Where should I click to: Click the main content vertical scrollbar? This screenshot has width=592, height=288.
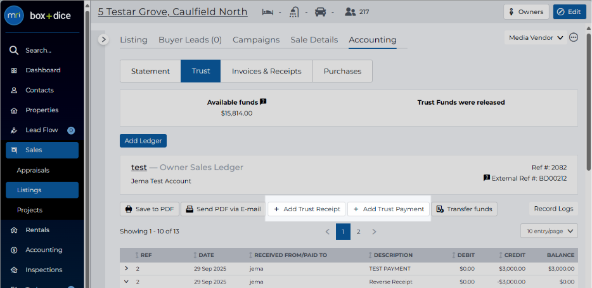(589, 102)
